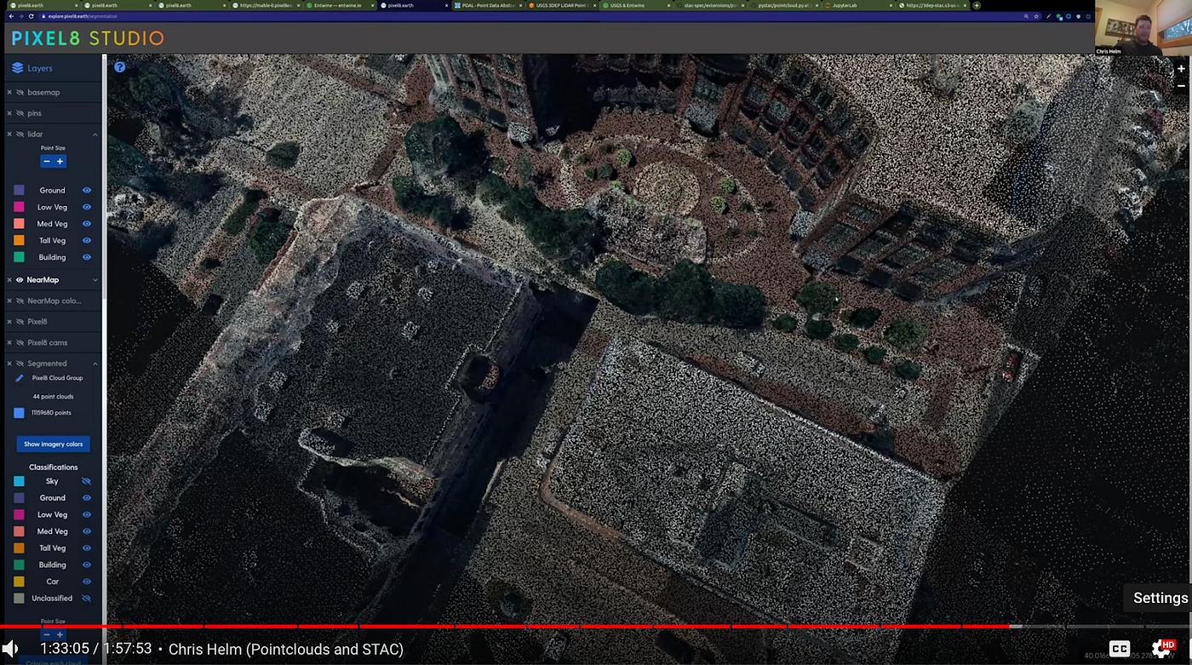Open video settings gear icon
Screen dimensions: 1192x665
pyautogui.click(x=1160, y=649)
